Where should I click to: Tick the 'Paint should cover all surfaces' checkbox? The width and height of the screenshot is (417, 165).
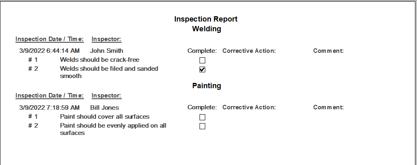click(x=202, y=117)
